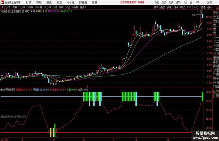
Task: Open 多周期 multi-period view
Action: click(75, 7)
